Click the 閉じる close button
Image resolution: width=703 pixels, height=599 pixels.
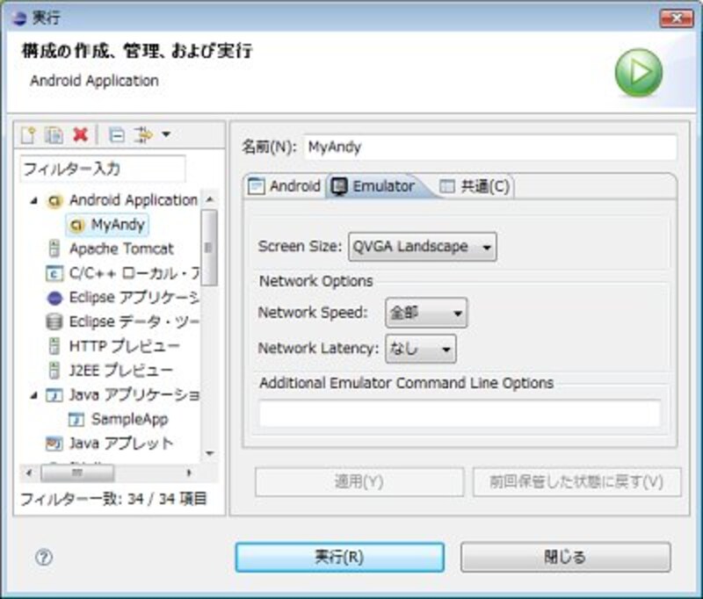click(x=565, y=557)
